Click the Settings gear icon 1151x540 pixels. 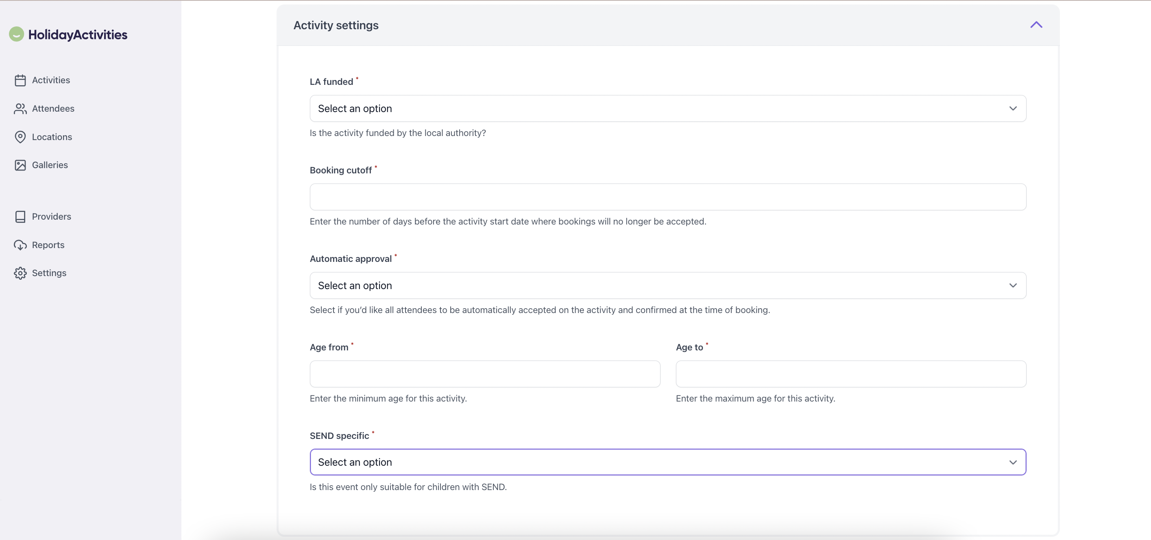point(20,273)
